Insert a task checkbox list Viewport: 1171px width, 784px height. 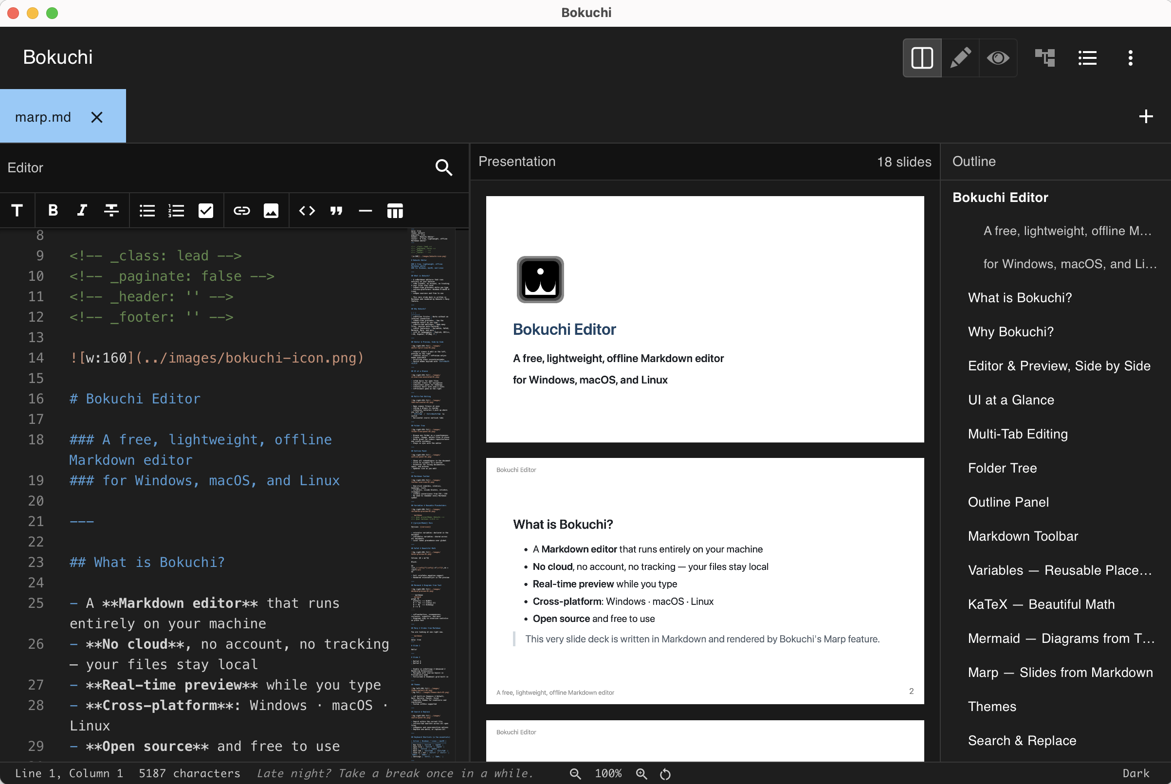205,211
